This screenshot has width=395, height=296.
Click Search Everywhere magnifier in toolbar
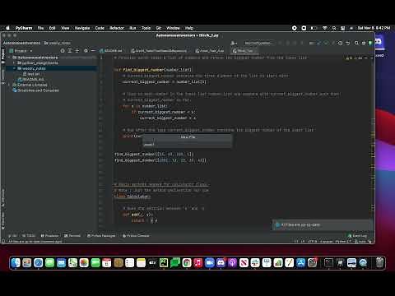(356, 43)
